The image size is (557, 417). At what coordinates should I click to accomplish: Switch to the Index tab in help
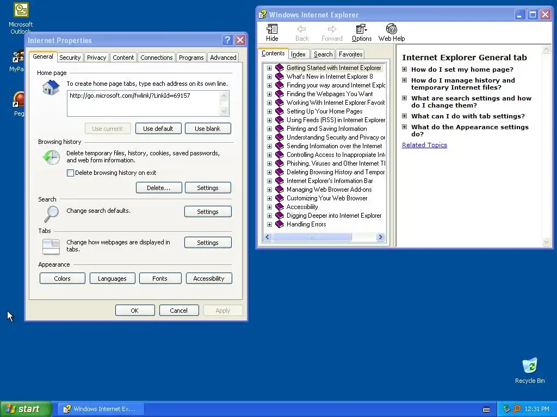pyautogui.click(x=298, y=54)
